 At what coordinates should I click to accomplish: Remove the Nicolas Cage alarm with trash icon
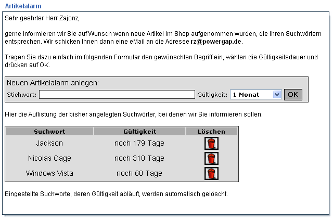[211, 158]
